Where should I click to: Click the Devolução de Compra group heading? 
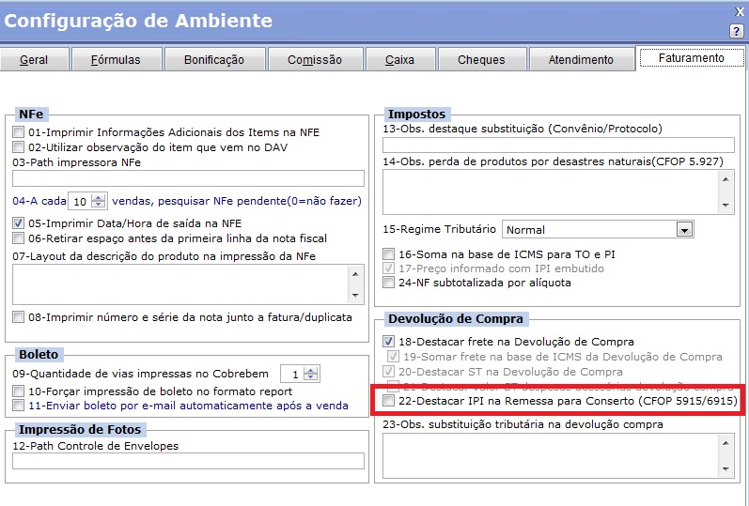click(x=456, y=319)
